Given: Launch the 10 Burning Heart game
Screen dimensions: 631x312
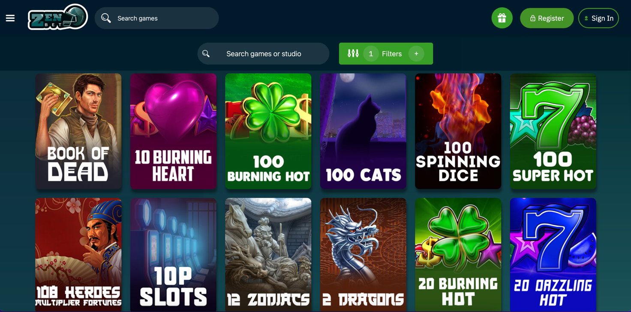Looking at the screenshot, I should click(173, 131).
